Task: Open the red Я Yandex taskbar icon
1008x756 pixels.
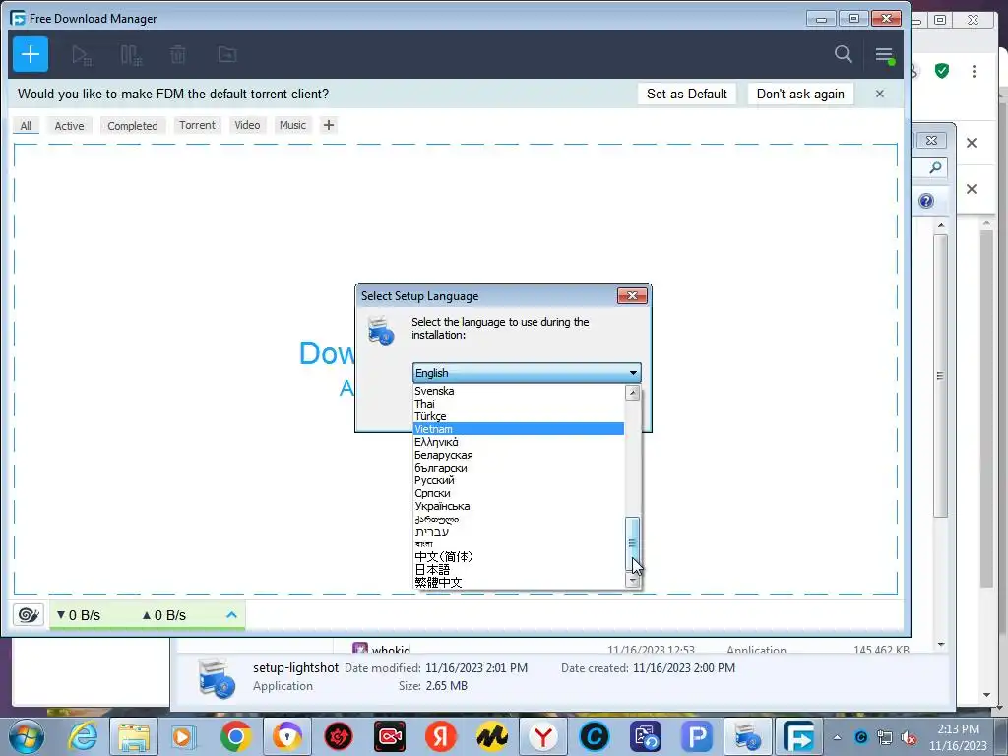Action: 440,736
